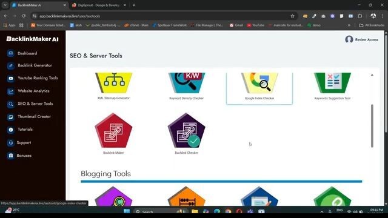The image size is (388, 218).
Task: Expand the tab search dropdown arrow
Action: point(5,5)
